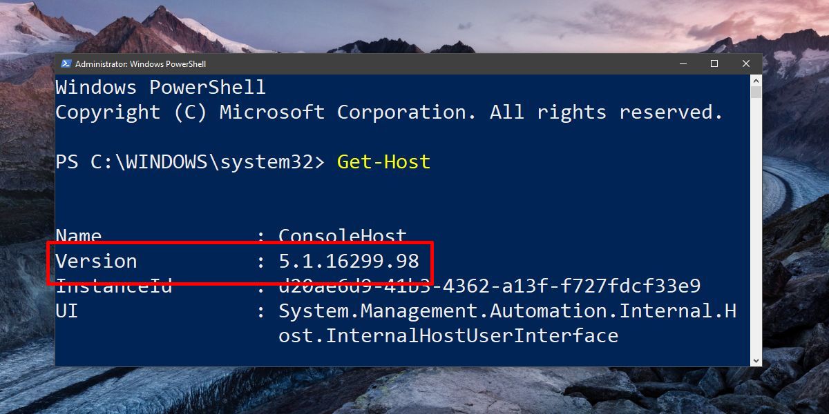829x414 pixels.
Task: Click the title text 'Administrator: Windows PowerShell'
Action: 140,64
